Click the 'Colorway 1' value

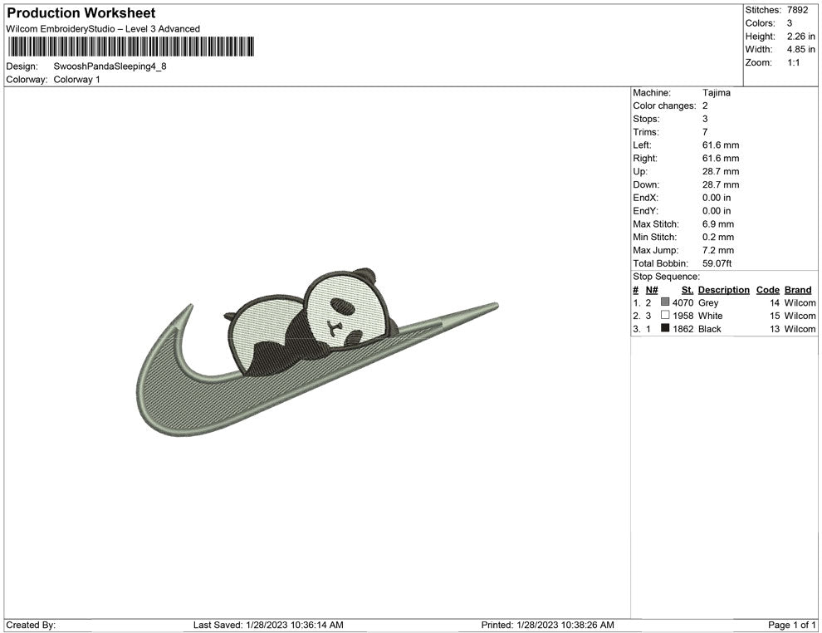(76, 79)
